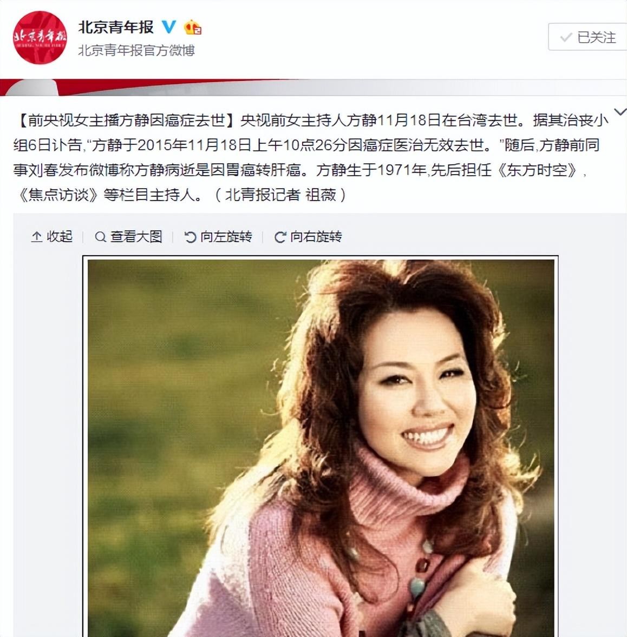Open the 北京青年报 account name link

115,27
